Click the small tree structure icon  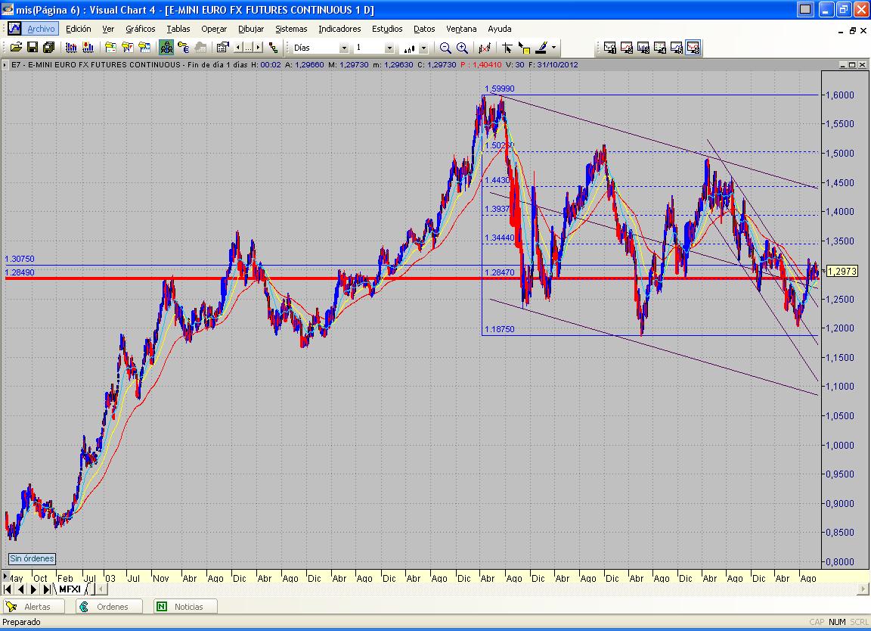[x=273, y=48]
